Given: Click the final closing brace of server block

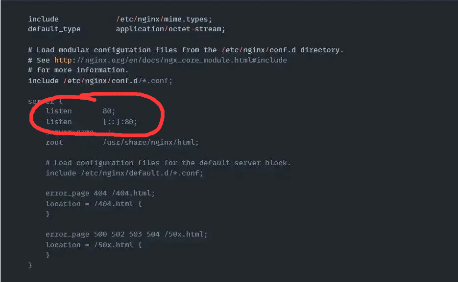Looking at the screenshot, I should 30,265.
